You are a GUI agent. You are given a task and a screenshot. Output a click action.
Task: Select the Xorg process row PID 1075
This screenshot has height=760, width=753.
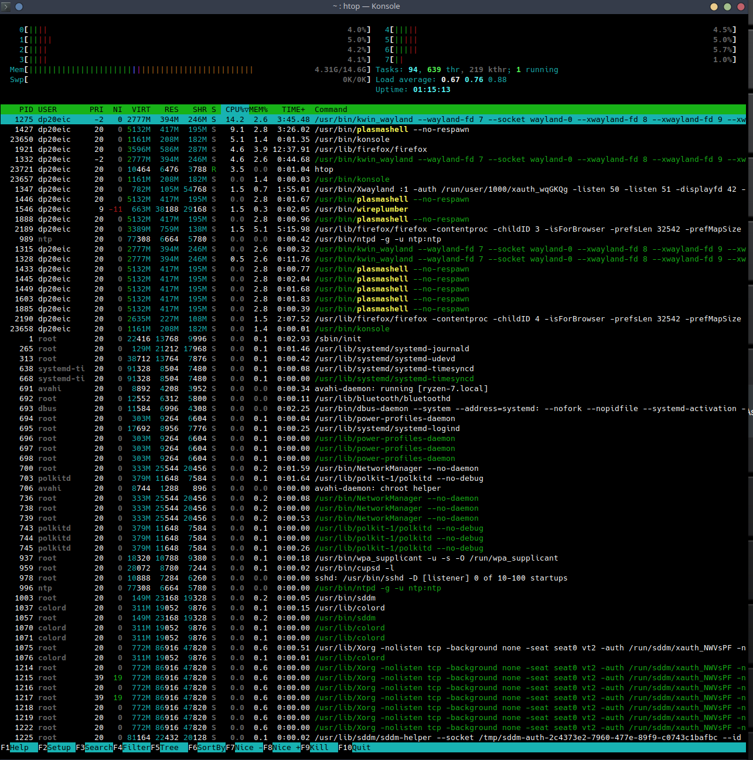(373, 648)
